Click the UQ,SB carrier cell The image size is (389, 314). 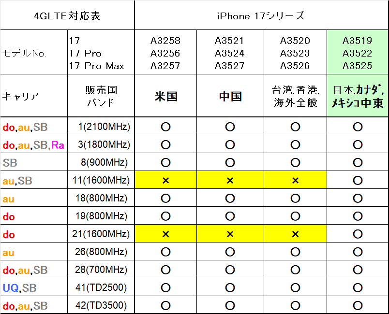[34, 287]
